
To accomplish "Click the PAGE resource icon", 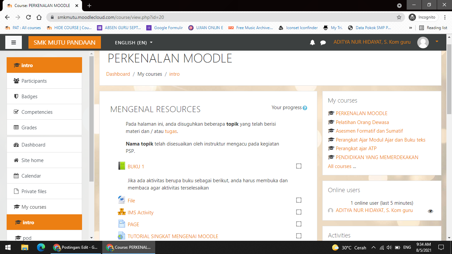I will [121, 224].
